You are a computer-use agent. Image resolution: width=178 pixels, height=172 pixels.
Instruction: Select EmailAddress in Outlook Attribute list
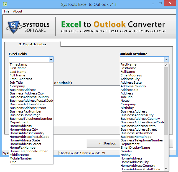pos(142,75)
